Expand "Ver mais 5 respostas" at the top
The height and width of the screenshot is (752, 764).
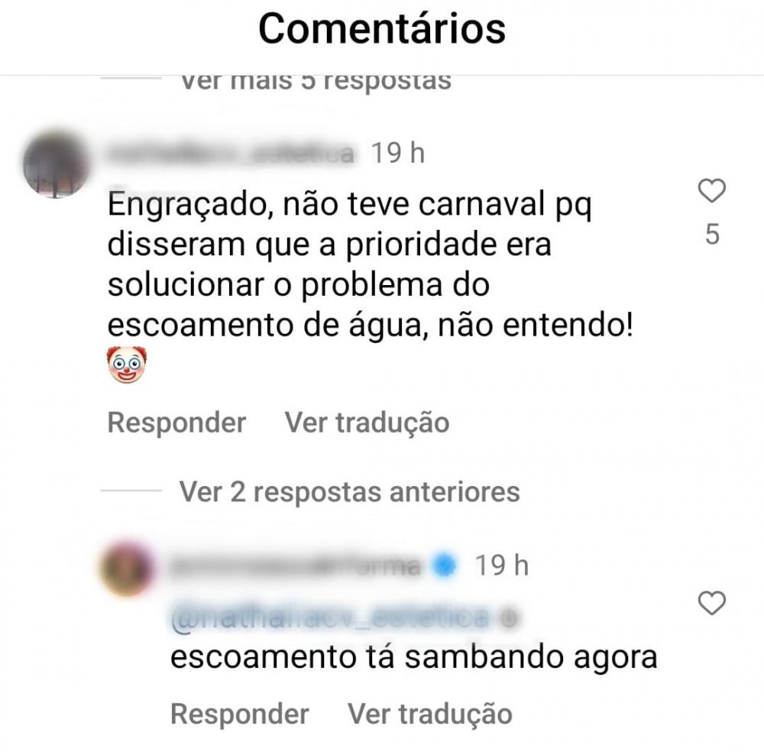pyautogui.click(x=316, y=81)
